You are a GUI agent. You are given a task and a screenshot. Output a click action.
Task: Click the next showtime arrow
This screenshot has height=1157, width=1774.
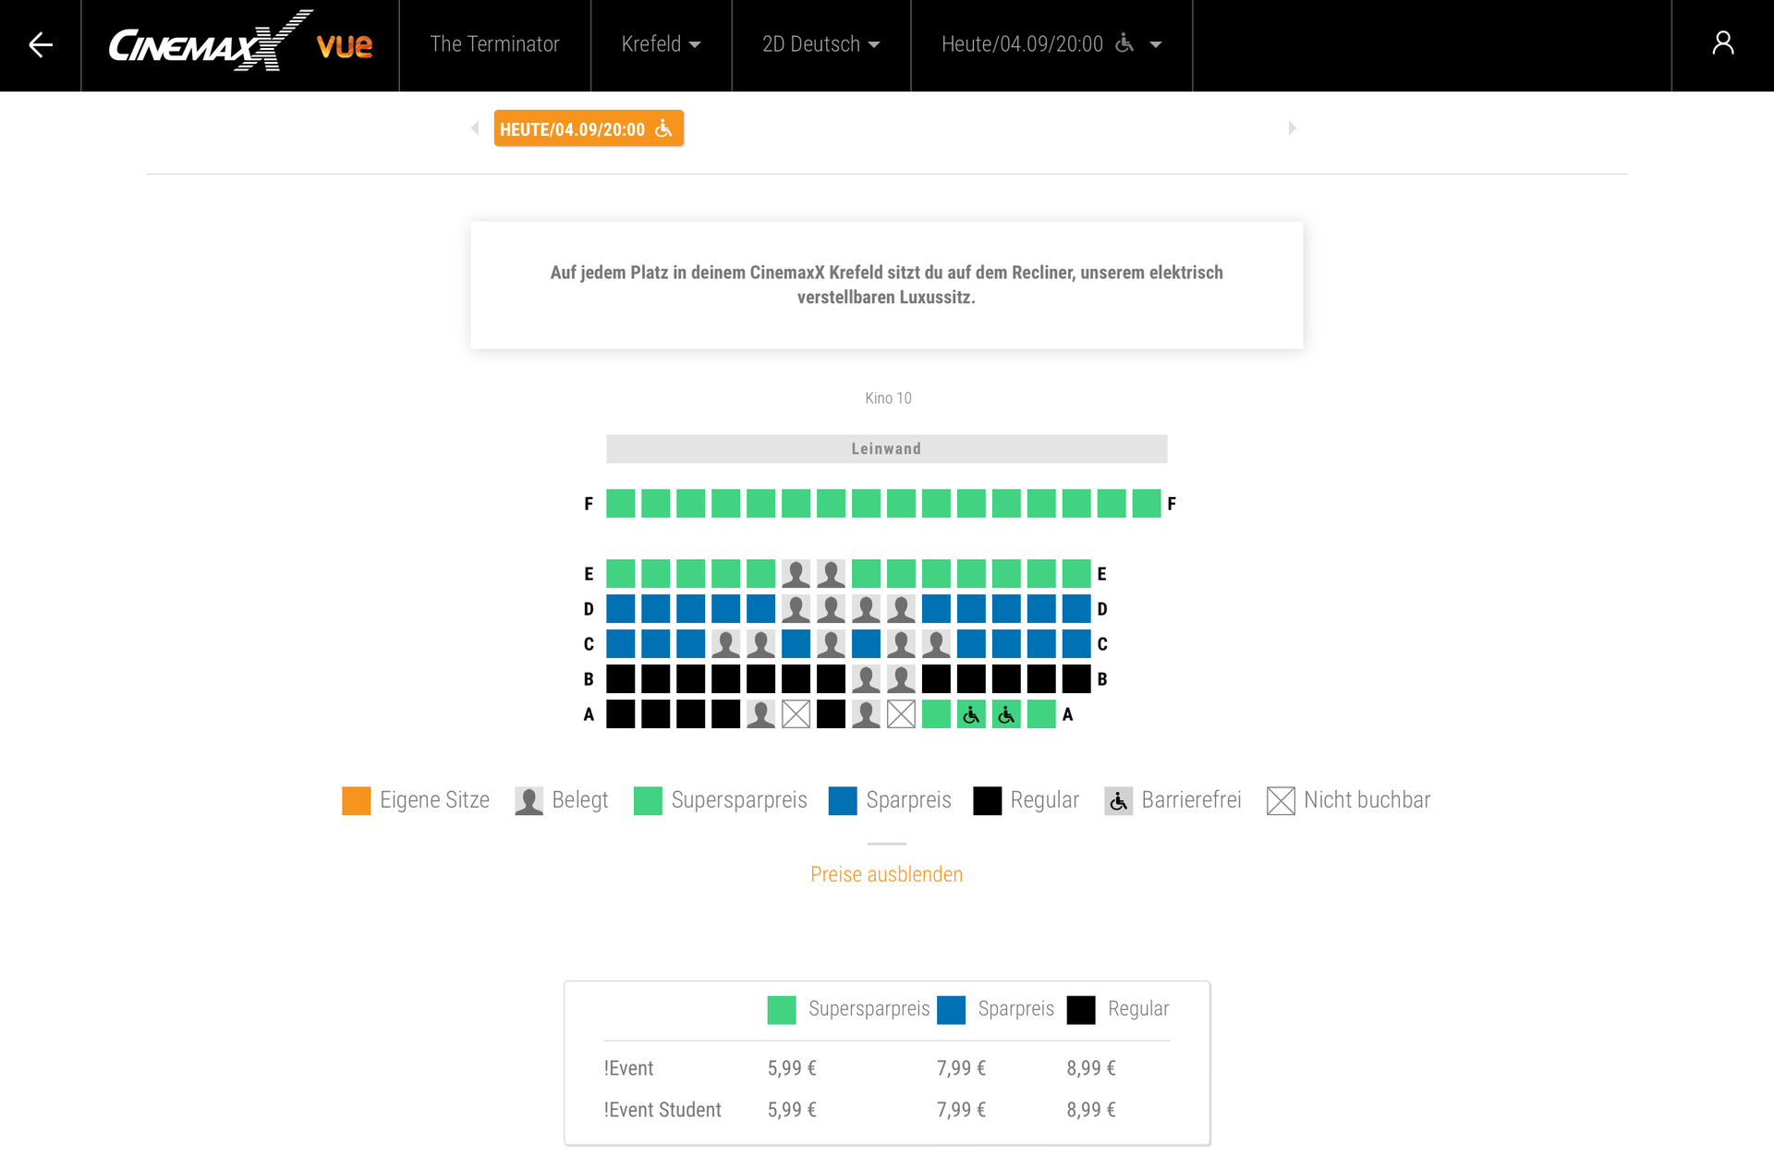(x=1292, y=128)
